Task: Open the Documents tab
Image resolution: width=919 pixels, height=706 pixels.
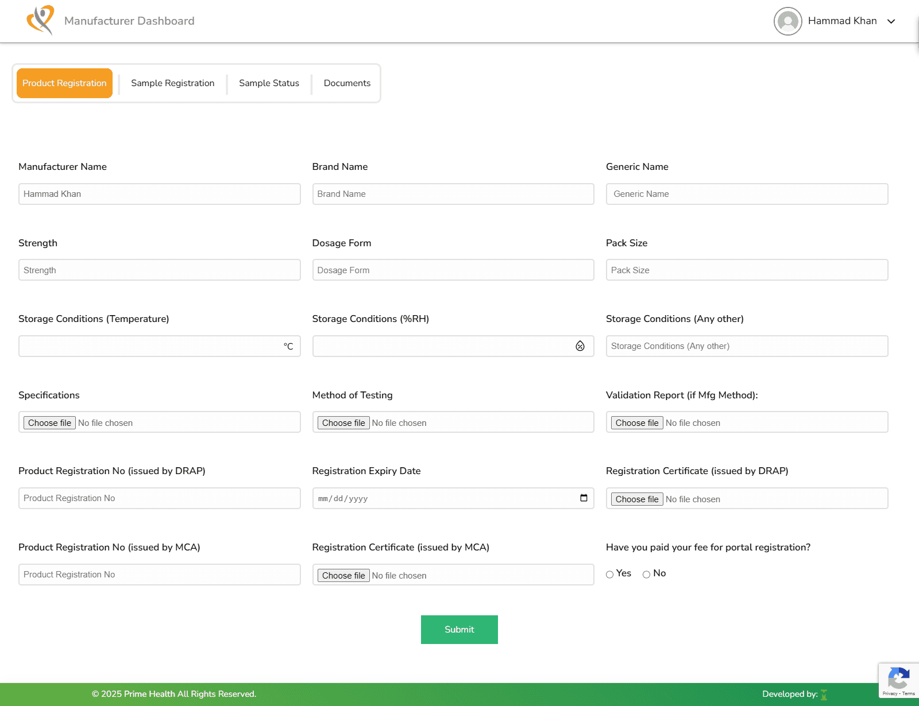Action: pyautogui.click(x=347, y=83)
